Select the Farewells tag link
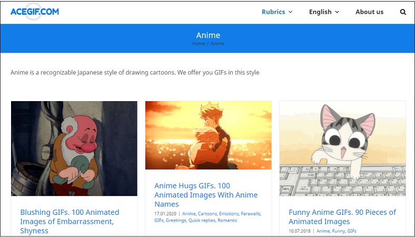The height and width of the screenshot is (237, 415). point(251,214)
